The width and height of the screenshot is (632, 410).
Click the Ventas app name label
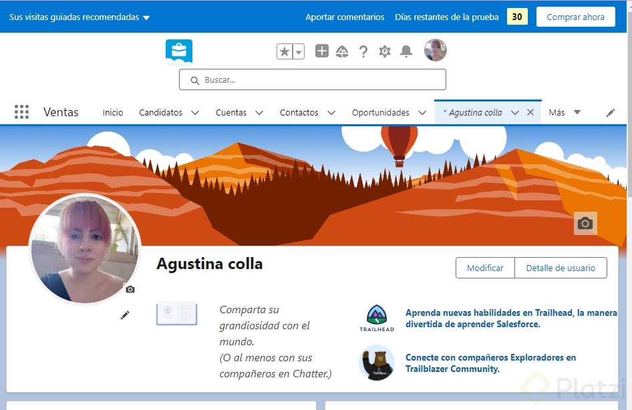pos(61,112)
